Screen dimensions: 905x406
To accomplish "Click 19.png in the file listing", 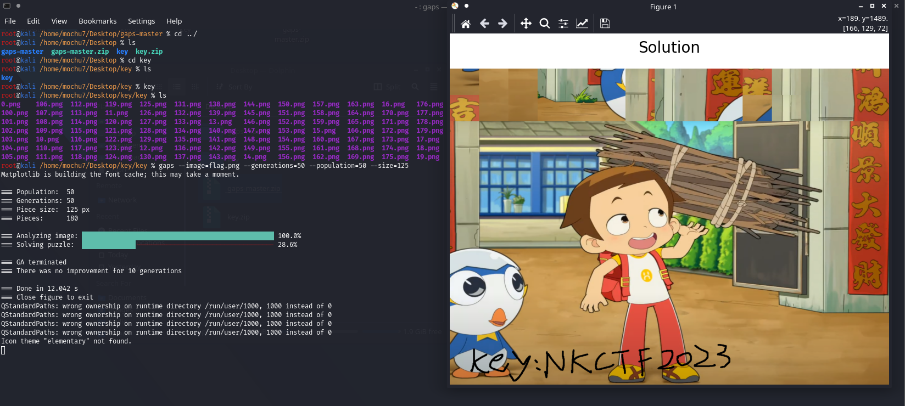I will pos(428,157).
